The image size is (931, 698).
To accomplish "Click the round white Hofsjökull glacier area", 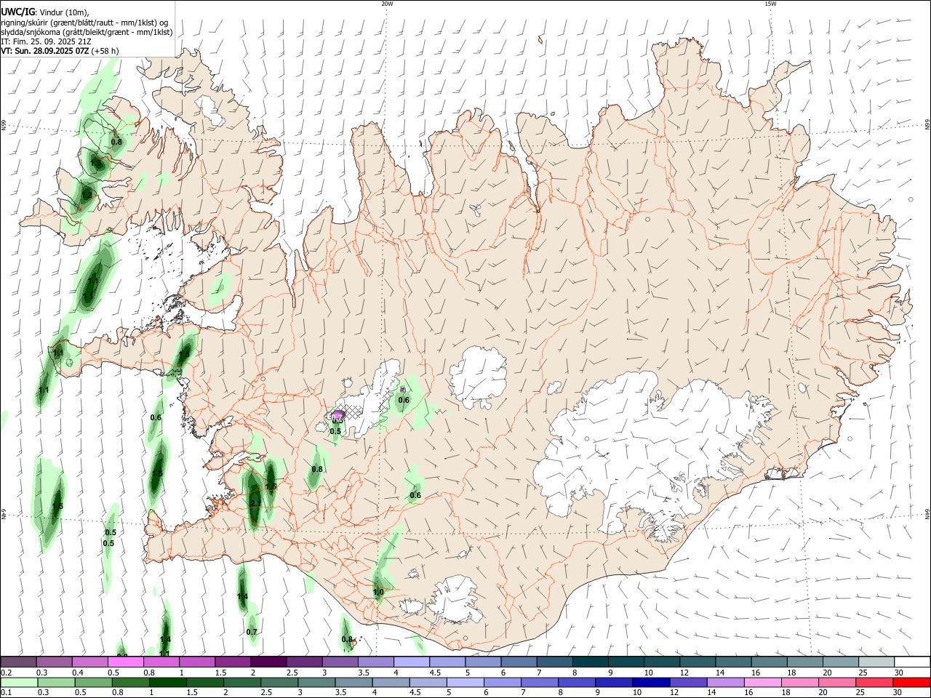I will [478, 377].
